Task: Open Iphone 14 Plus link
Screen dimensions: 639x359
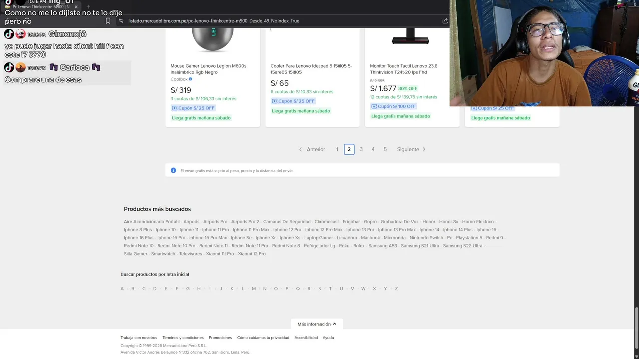Action: tap(457, 230)
